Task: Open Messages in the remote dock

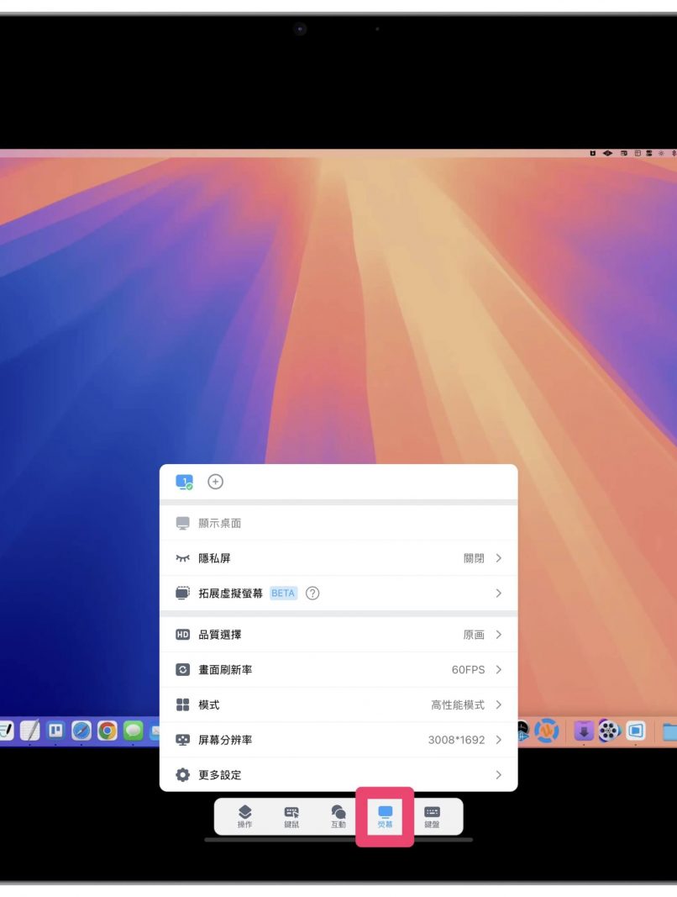Action: tap(134, 731)
